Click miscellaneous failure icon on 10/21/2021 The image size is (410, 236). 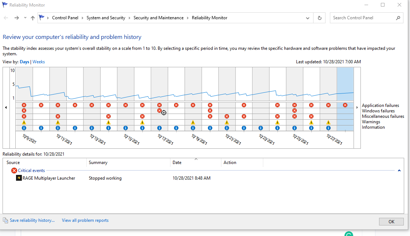227,116
